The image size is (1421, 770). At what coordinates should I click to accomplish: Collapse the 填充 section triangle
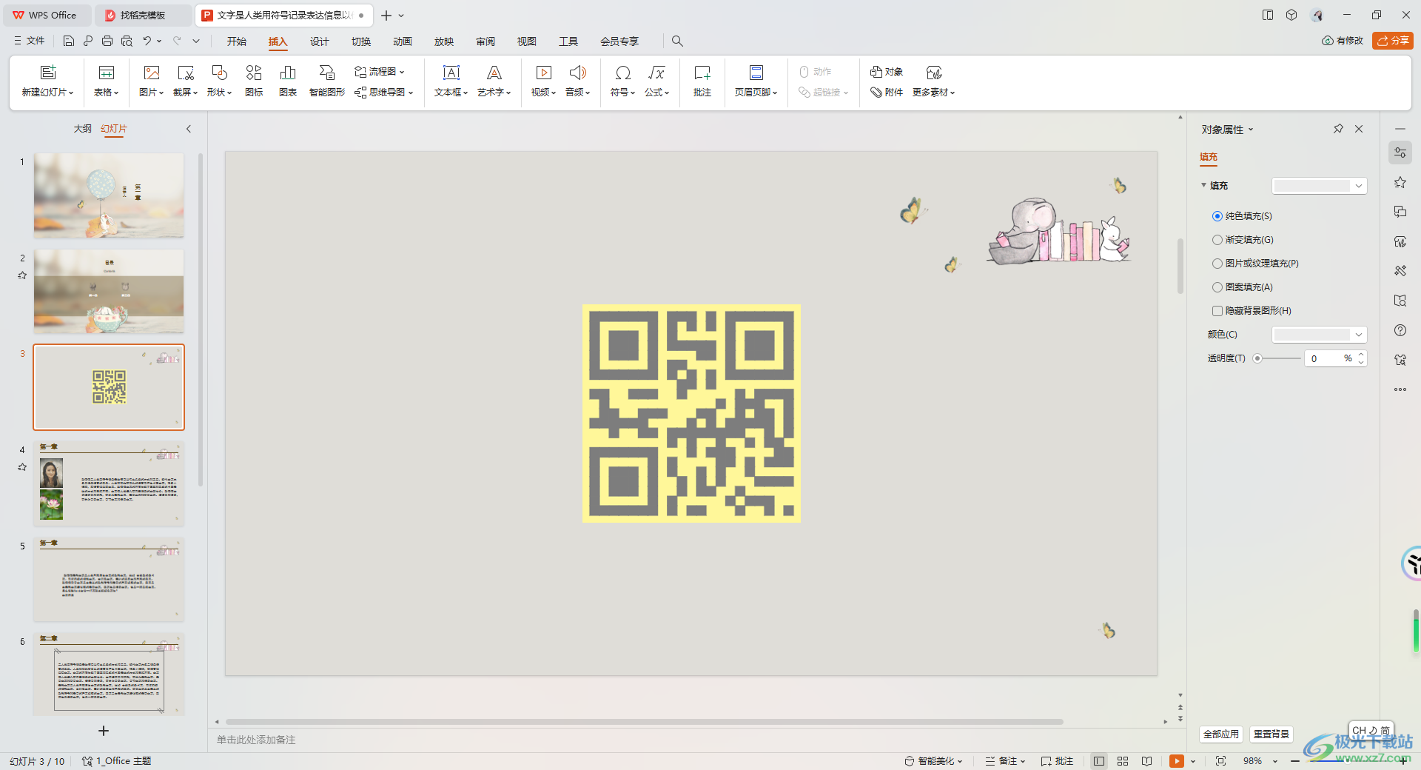(1203, 185)
